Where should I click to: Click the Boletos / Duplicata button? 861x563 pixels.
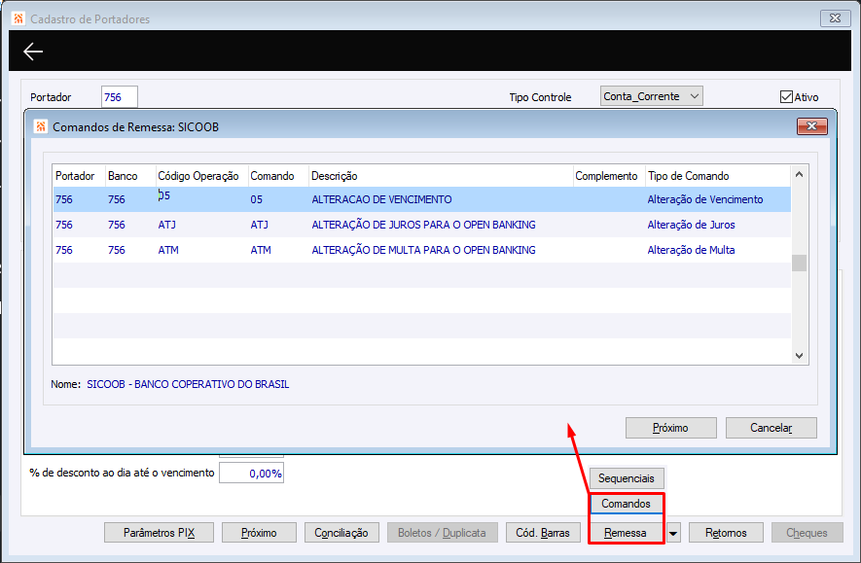pyautogui.click(x=442, y=533)
